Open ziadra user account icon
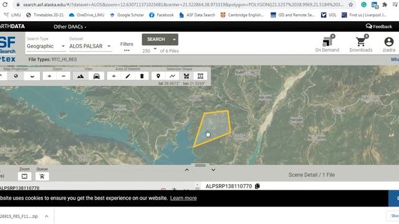The height and width of the screenshot is (224, 399). [x=389, y=44]
